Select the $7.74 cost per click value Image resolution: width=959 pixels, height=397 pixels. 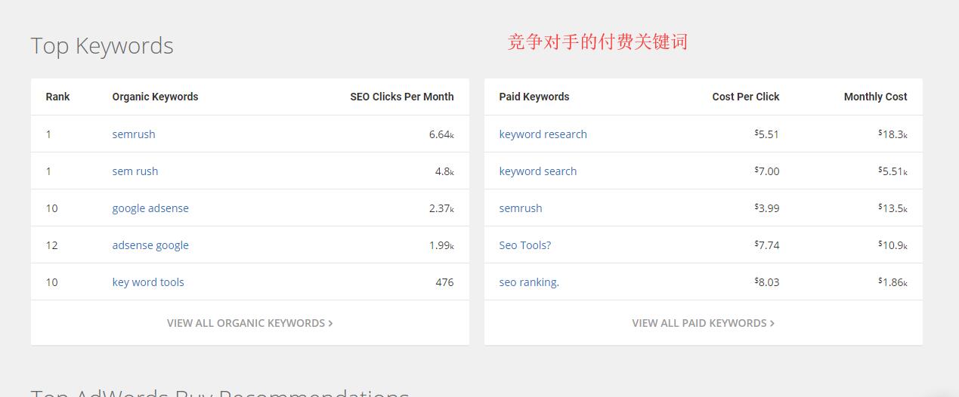point(766,245)
